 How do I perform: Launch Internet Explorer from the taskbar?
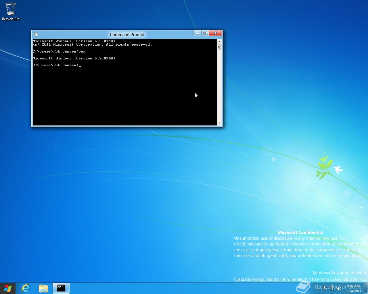click(26, 288)
